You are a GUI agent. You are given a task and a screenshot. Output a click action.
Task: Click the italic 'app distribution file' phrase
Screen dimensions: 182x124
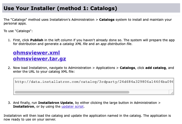pyautogui.click(x=116, y=44)
